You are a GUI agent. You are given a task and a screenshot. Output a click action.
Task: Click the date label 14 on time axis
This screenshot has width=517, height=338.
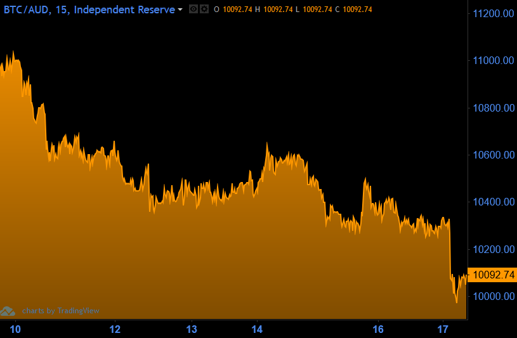pos(257,329)
